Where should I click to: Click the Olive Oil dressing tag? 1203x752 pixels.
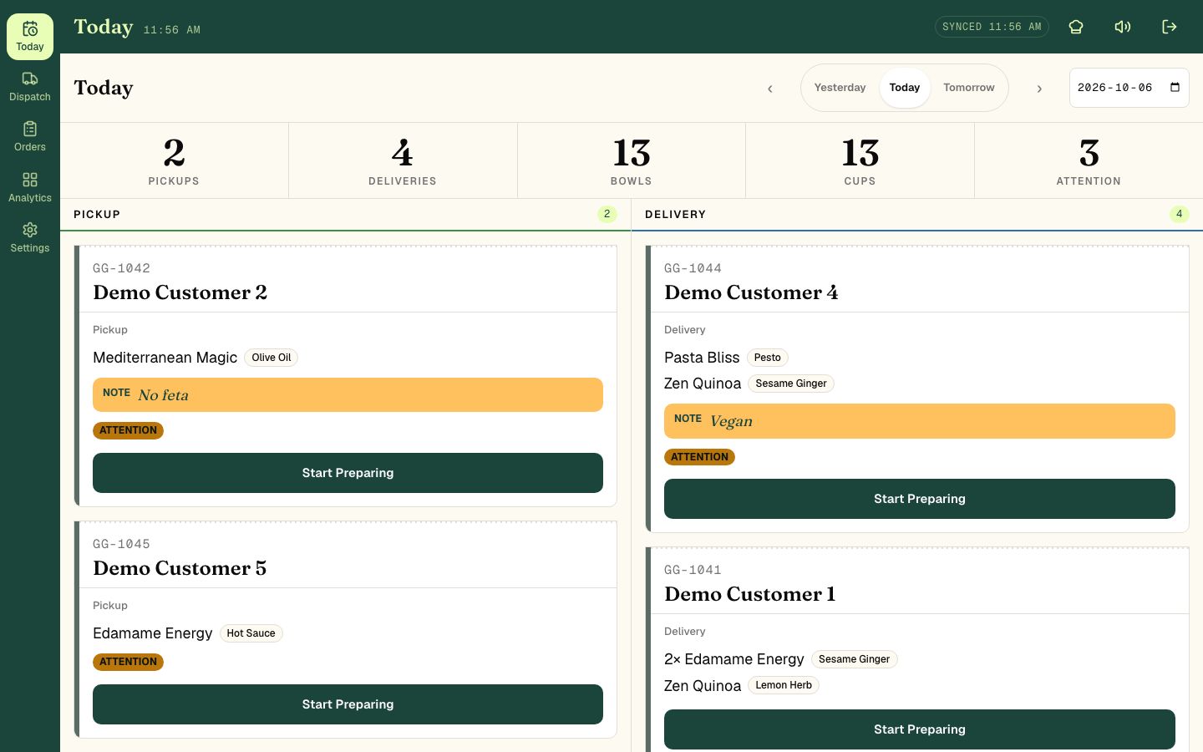[x=272, y=358]
